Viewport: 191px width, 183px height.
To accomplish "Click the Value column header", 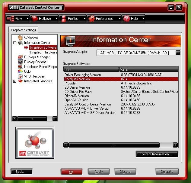I will pos(149,70).
